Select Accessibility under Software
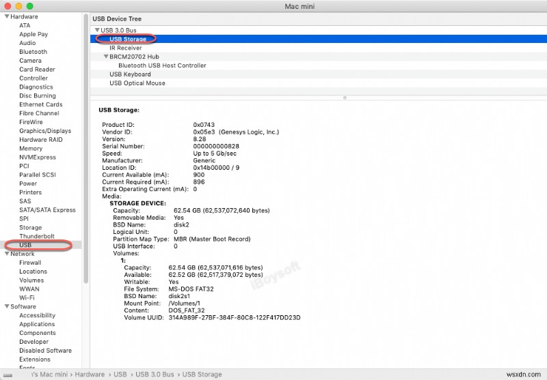 (38, 315)
